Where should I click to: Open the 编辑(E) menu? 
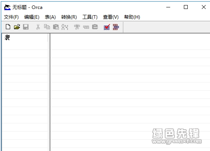point(32,17)
